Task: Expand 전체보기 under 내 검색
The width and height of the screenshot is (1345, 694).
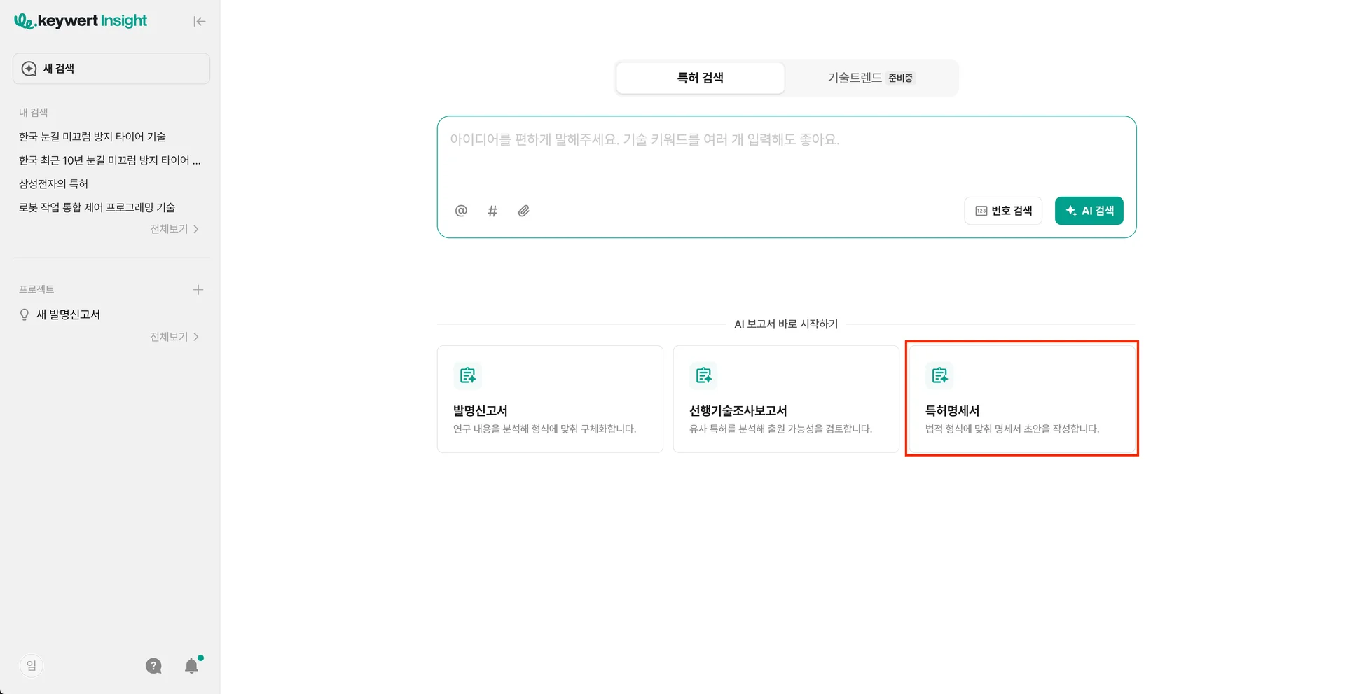Action: (x=174, y=229)
